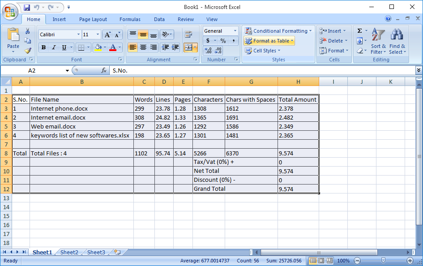Viewport: 423px width, 266px height.
Task: Switch to the Review tab
Action: [186, 19]
